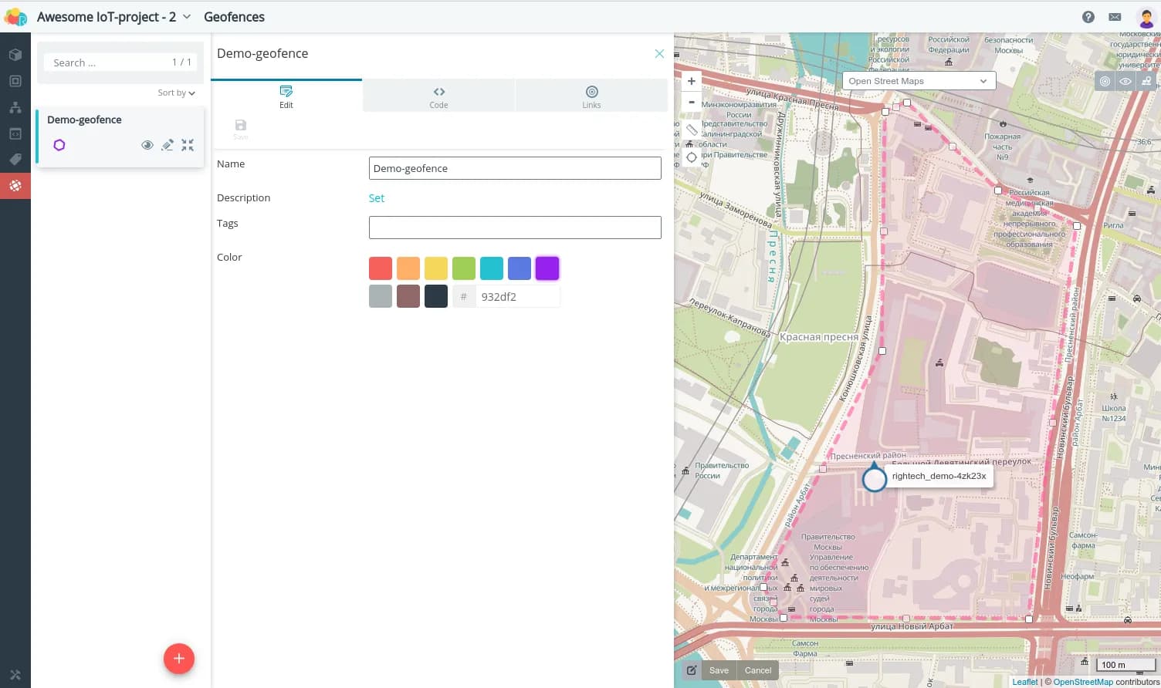The image size is (1161, 688).
Task: Toggle the map eye visibility control
Action: pos(1125,81)
